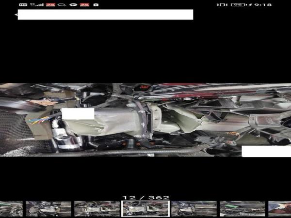Select the second thumbnail in the filmstrip
Screen dimensions: 291x218
click(x=48, y=209)
